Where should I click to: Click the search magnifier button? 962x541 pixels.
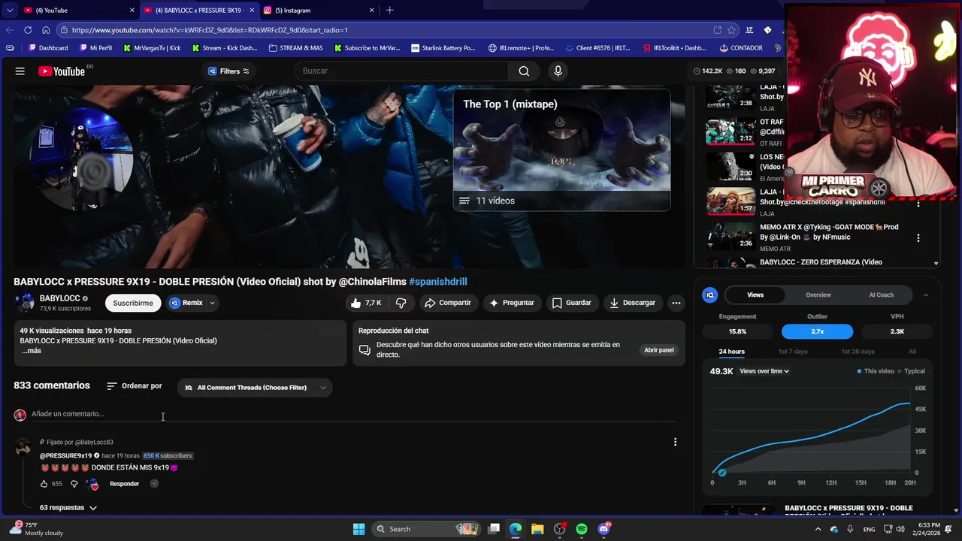(x=524, y=71)
